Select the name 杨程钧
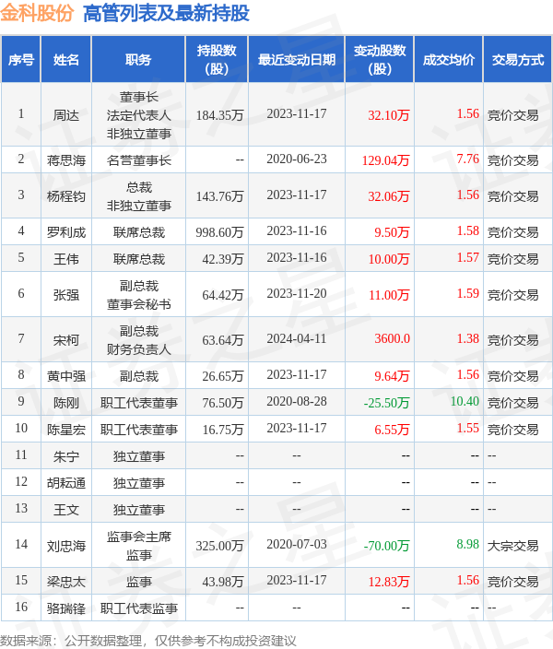This screenshot has height=649, width=553. pyautogui.click(x=66, y=196)
